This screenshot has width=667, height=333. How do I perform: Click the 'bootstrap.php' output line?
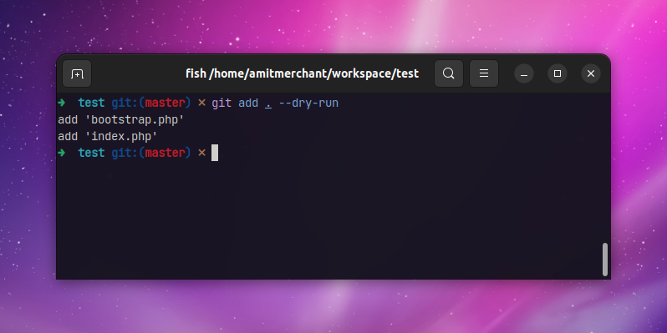coord(121,120)
